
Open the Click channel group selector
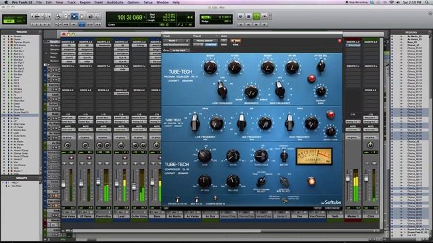coord(370,137)
